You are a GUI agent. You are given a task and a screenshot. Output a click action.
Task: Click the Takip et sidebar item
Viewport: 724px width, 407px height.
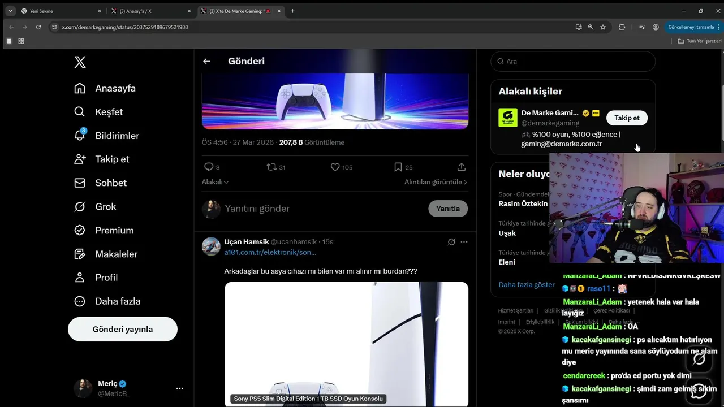(102, 159)
